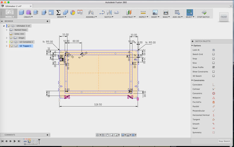Select the Combine bodies icon
The width and height of the screenshot is (234, 147).
point(66,12)
